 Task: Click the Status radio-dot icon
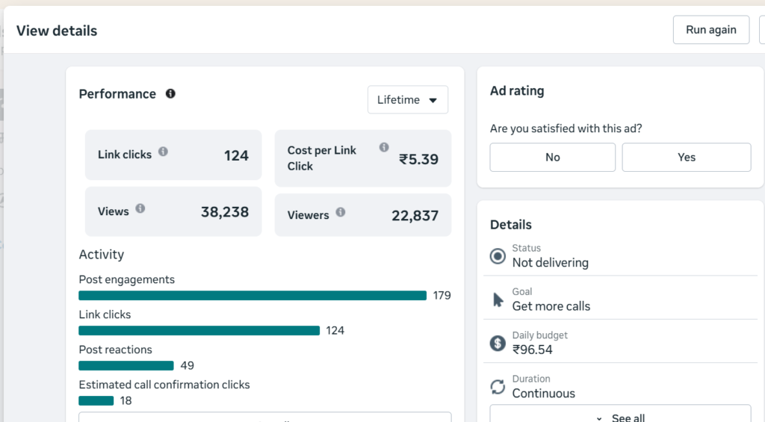[x=498, y=255]
